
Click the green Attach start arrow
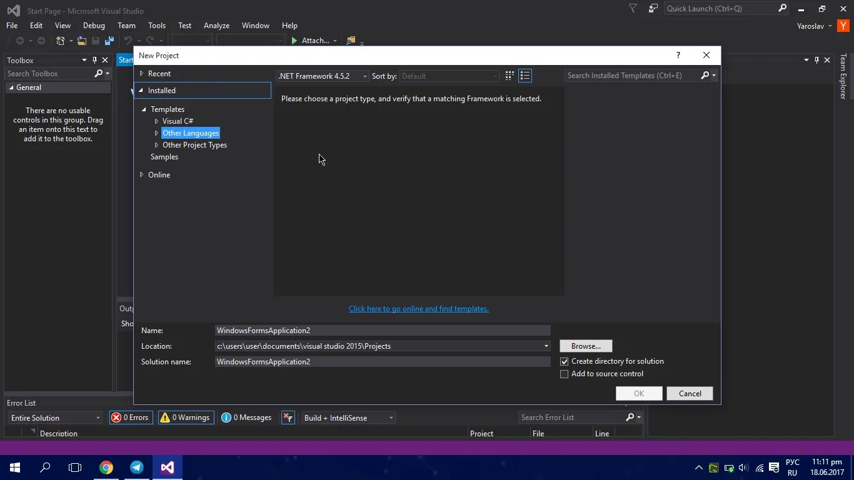coord(294,41)
